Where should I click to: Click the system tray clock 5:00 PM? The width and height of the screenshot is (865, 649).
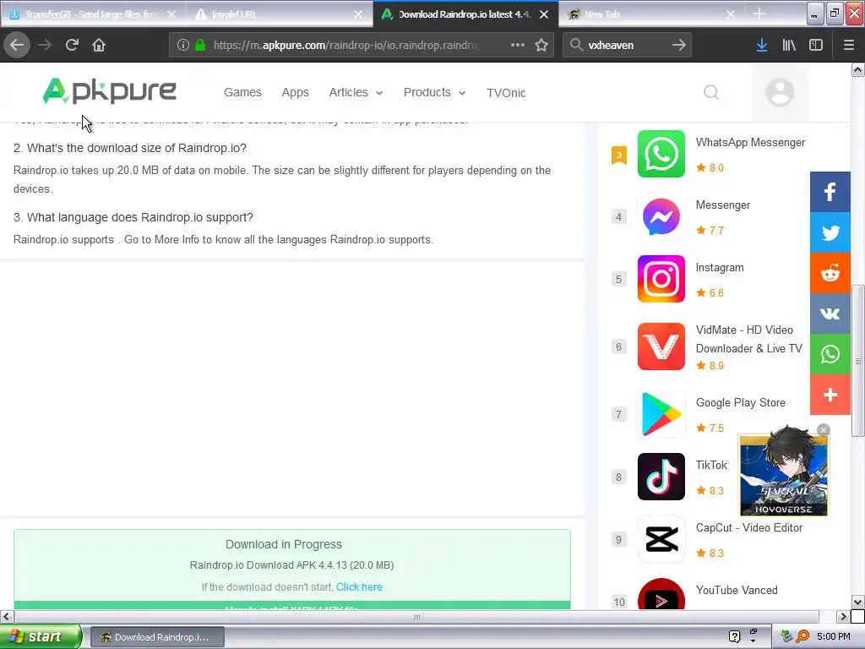pyautogui.click(x=834, y=636)
